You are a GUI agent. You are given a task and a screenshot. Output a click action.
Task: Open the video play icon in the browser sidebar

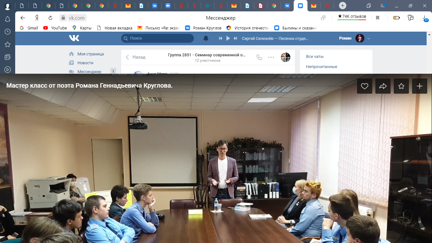click(7, 70)
